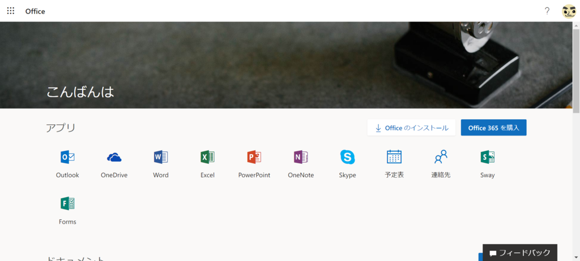Open the PowerPoint app icon
This screenshot has width=580, height=261.
[254, 157]
